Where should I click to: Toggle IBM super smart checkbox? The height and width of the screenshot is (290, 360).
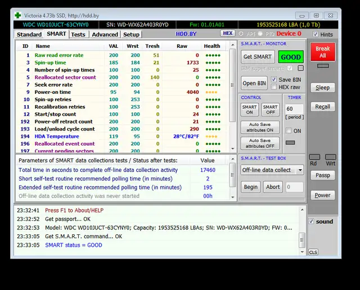(290, 68)
